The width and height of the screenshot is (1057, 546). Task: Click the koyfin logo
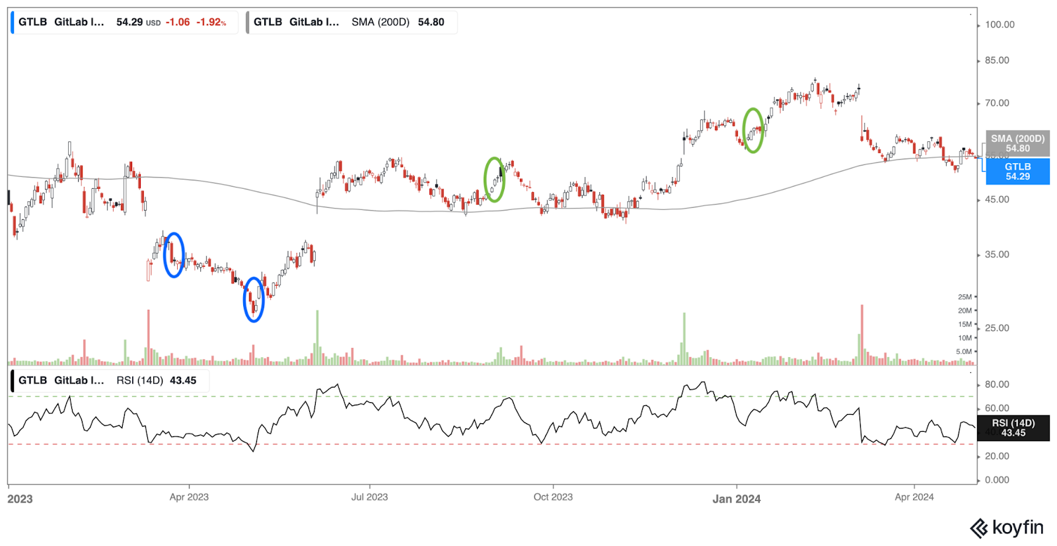[x=1006, y=528]
